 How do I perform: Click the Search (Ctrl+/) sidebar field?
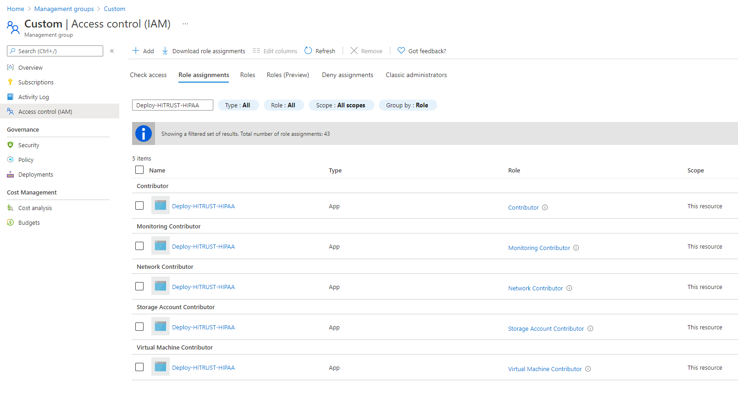[x=55, y=51]
